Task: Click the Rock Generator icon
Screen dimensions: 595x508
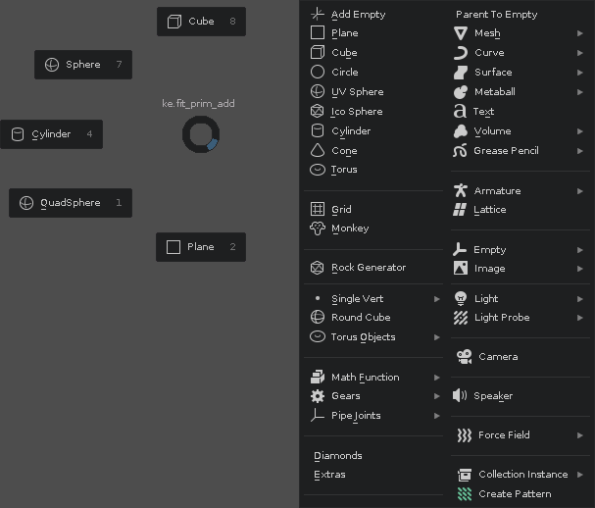Action: click(317, 268)
